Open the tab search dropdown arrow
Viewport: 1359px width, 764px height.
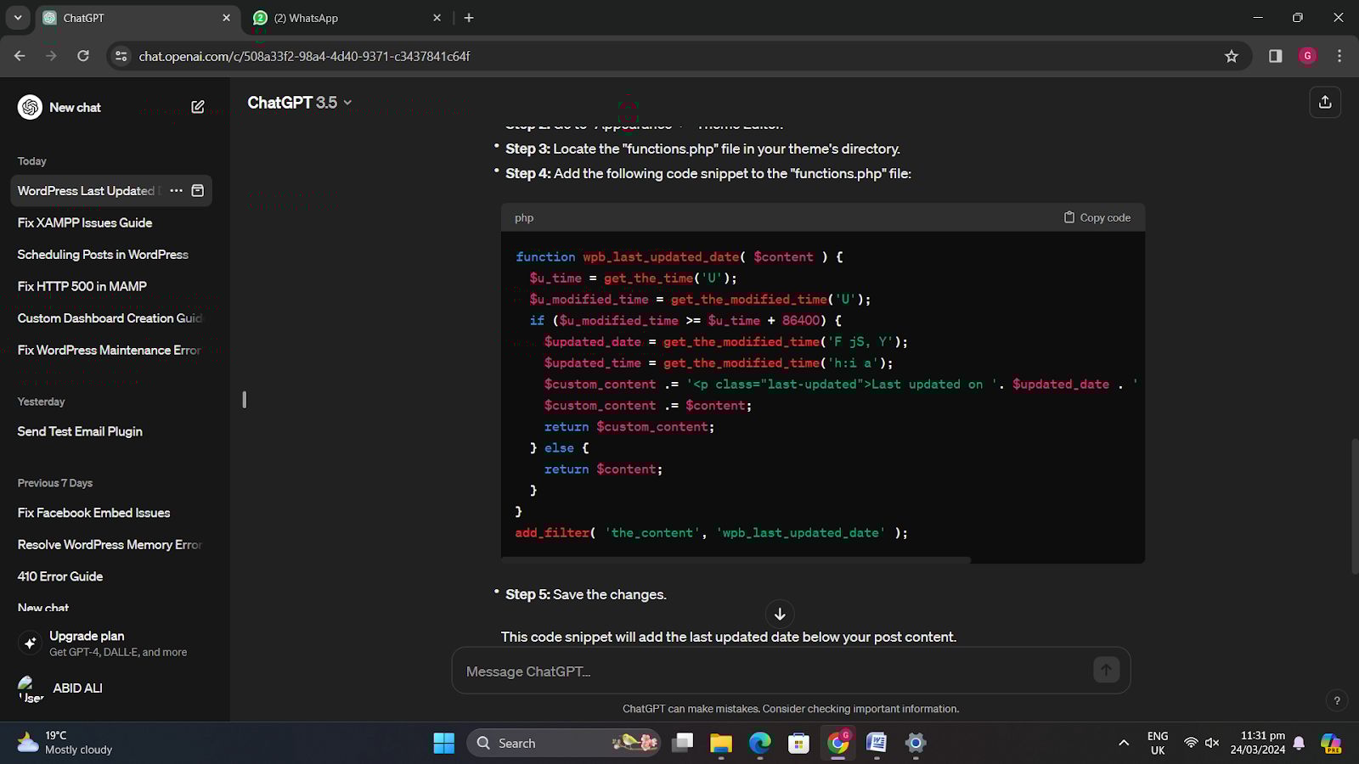point(18,18)
